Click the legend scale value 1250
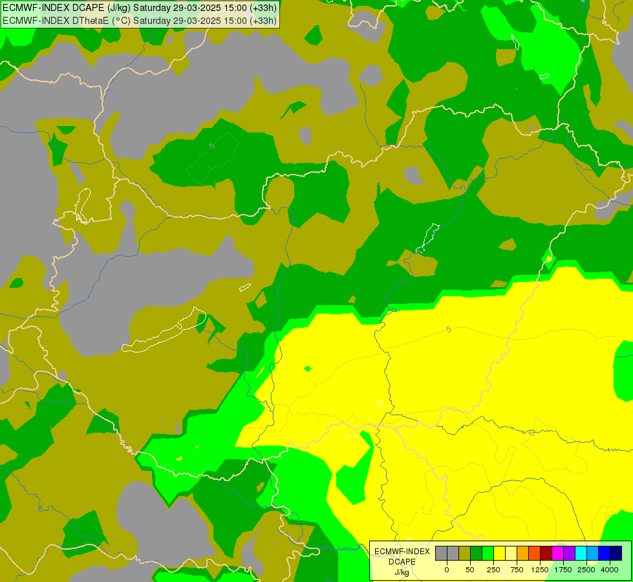The height and width of the screenshot is (582, 633). click(540, 570)
